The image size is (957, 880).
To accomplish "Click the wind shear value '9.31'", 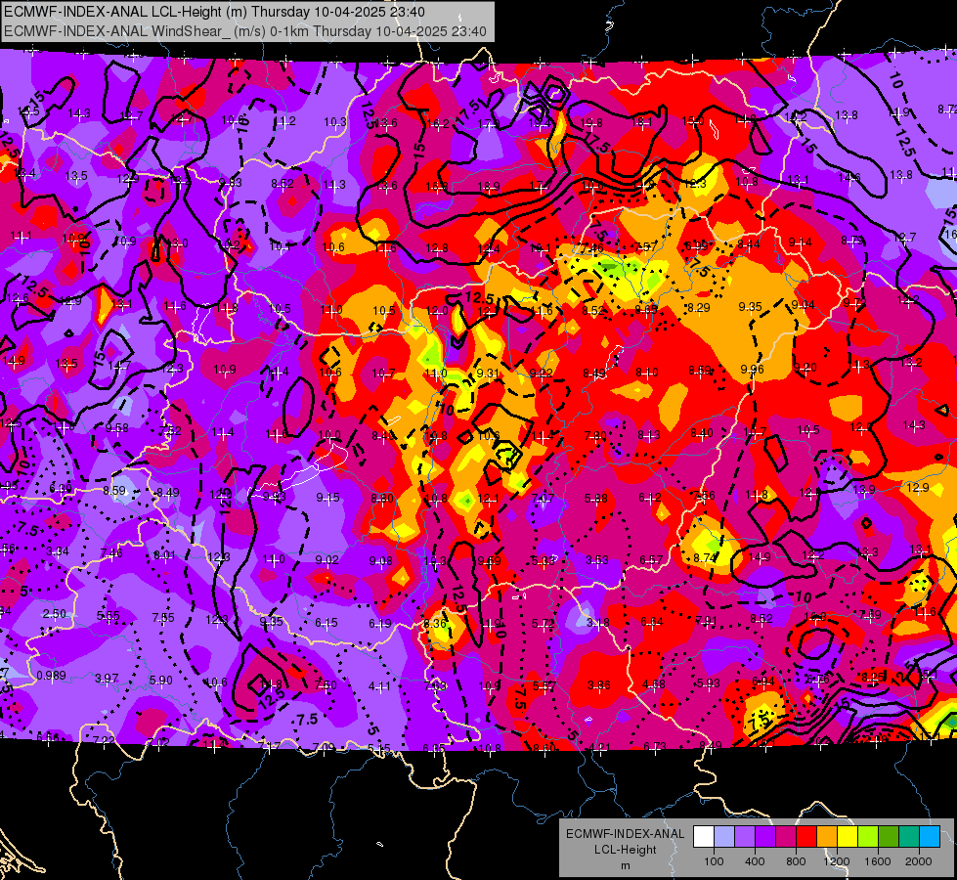I will (x=488, y=373).
